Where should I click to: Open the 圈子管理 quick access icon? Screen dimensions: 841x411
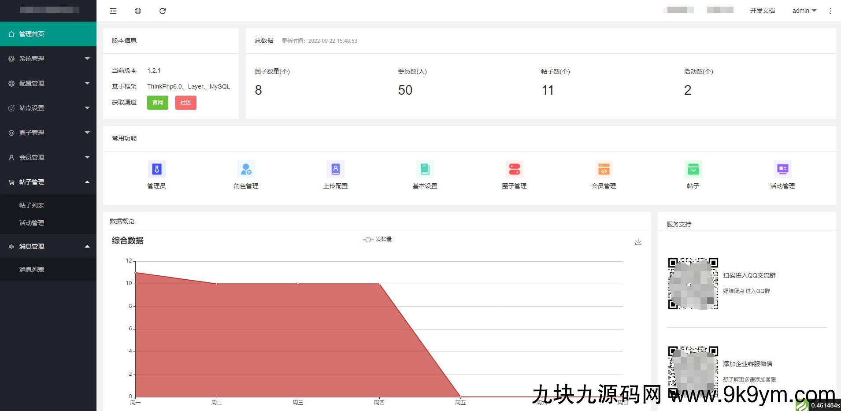(x=514, y=169)
